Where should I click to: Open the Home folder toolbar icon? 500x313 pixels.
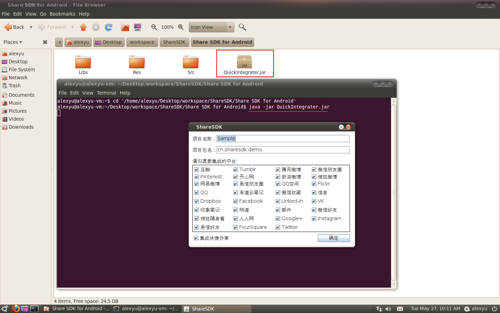point(125,27)
